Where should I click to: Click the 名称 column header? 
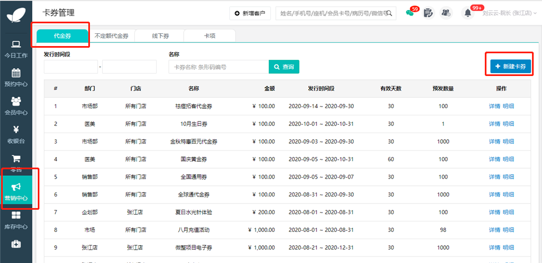tap(194, 88)
